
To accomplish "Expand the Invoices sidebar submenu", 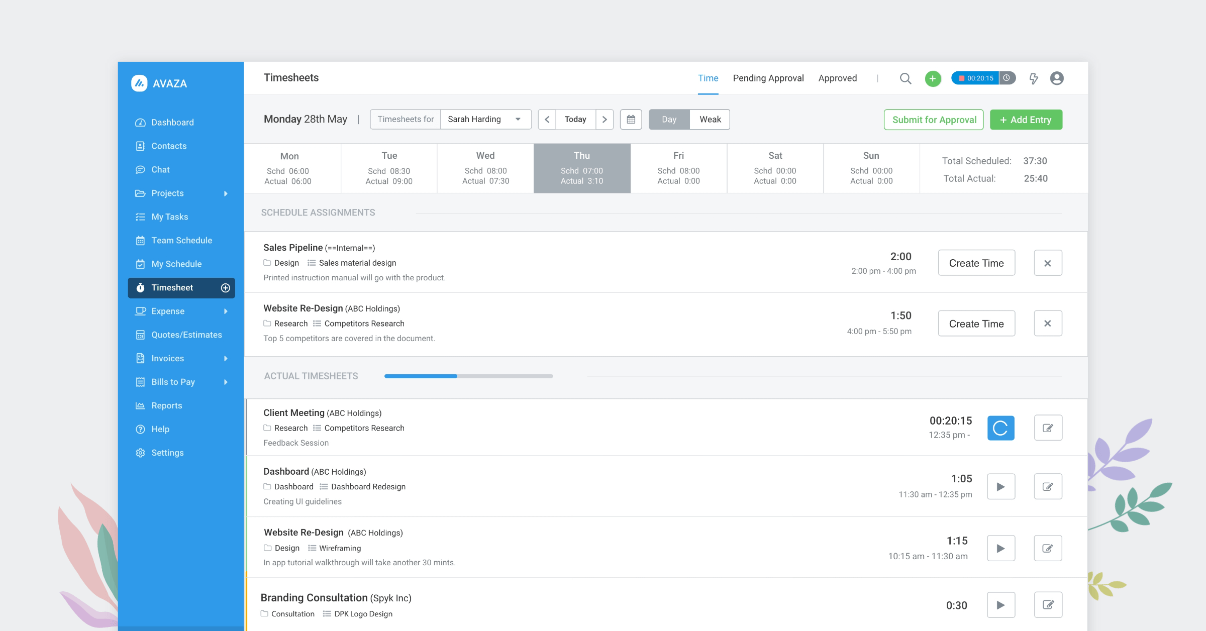I will click(x=226, y=359).
